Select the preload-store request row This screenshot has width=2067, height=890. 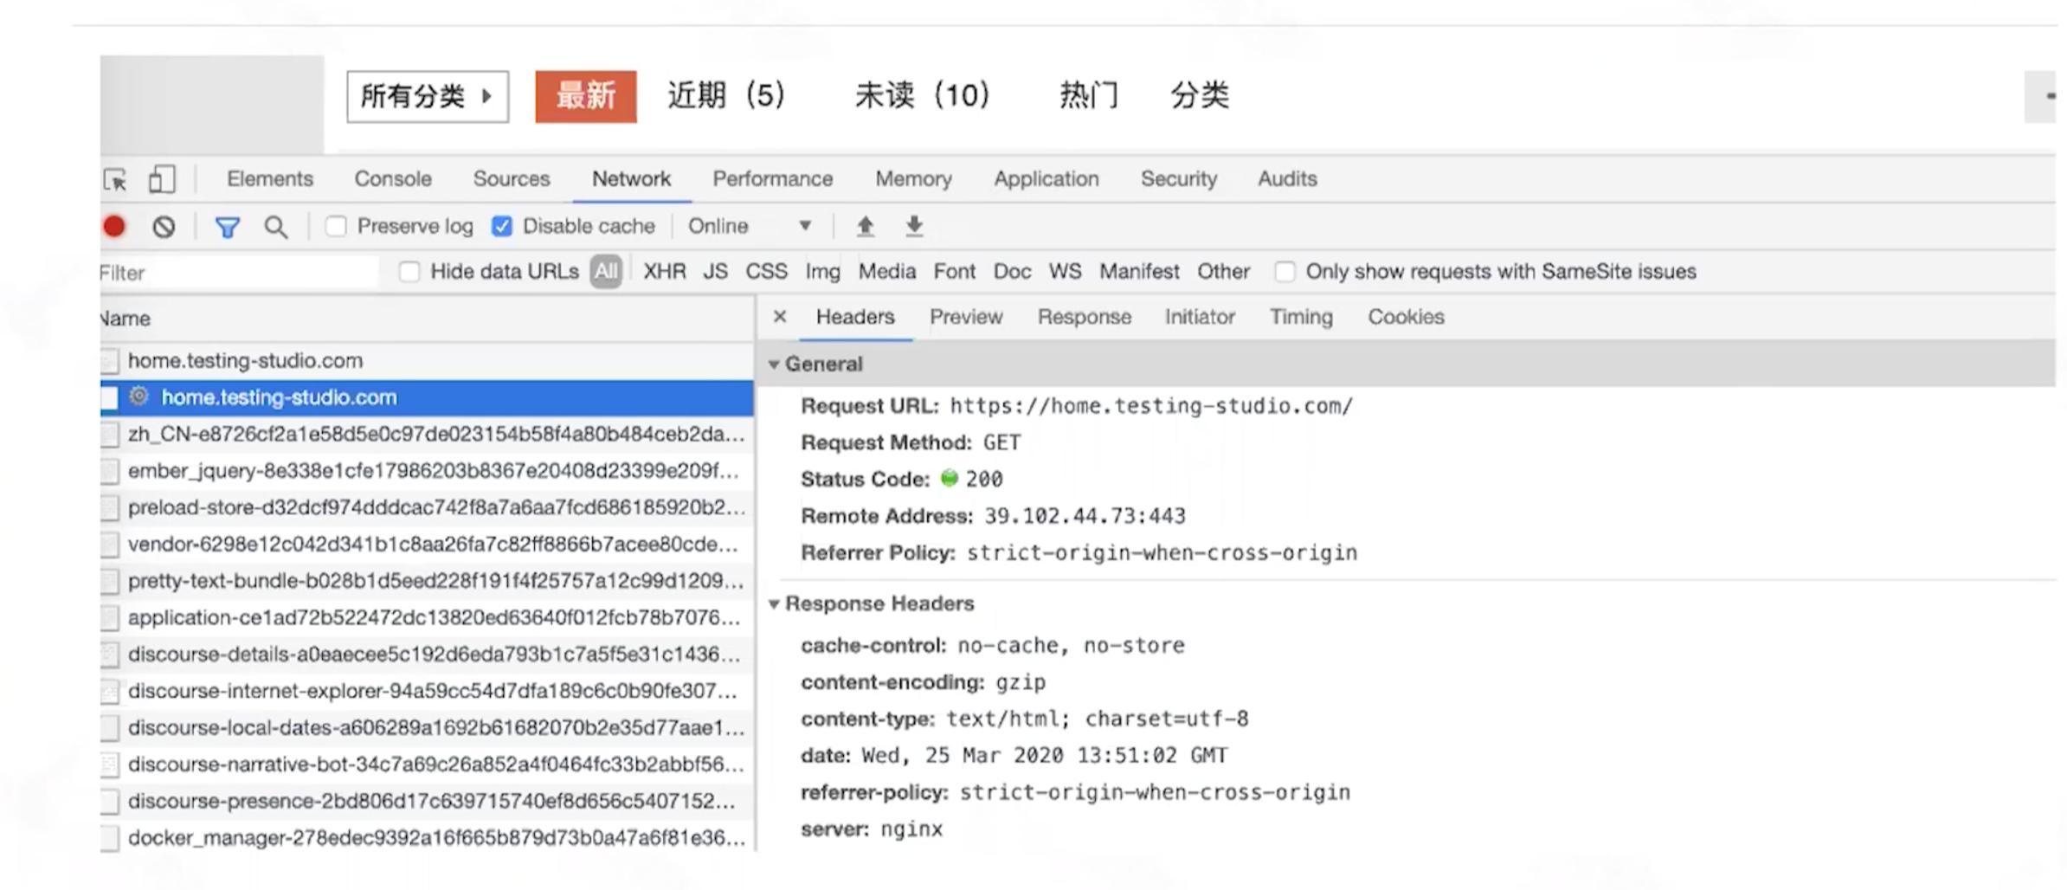(427, 507)
